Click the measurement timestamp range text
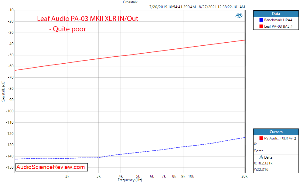Viewport: 300px width, 183px height. 197,7
